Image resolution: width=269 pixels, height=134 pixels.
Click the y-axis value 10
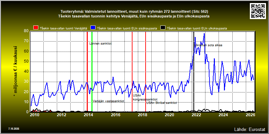(x=26, y=102)
